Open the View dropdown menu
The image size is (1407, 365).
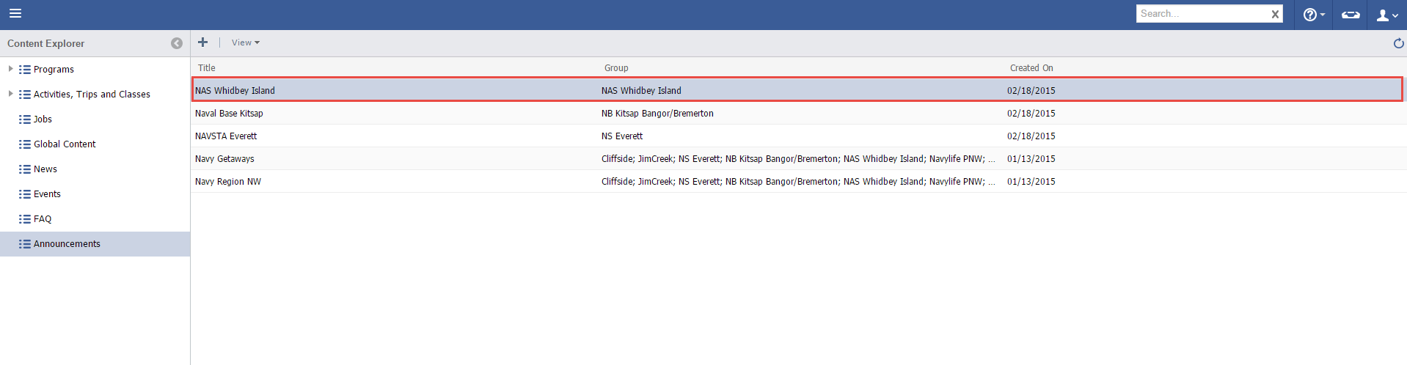pos(245,43)
